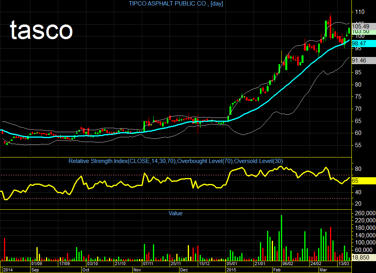
Task: Click the 15/12 date marker
Action: click(204, 264)
